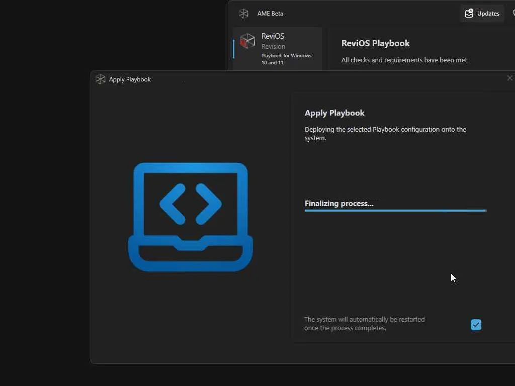Click the Apply Playbook title bar icon
This screenshot has height=386, width=515.
[x=100, y=79]
